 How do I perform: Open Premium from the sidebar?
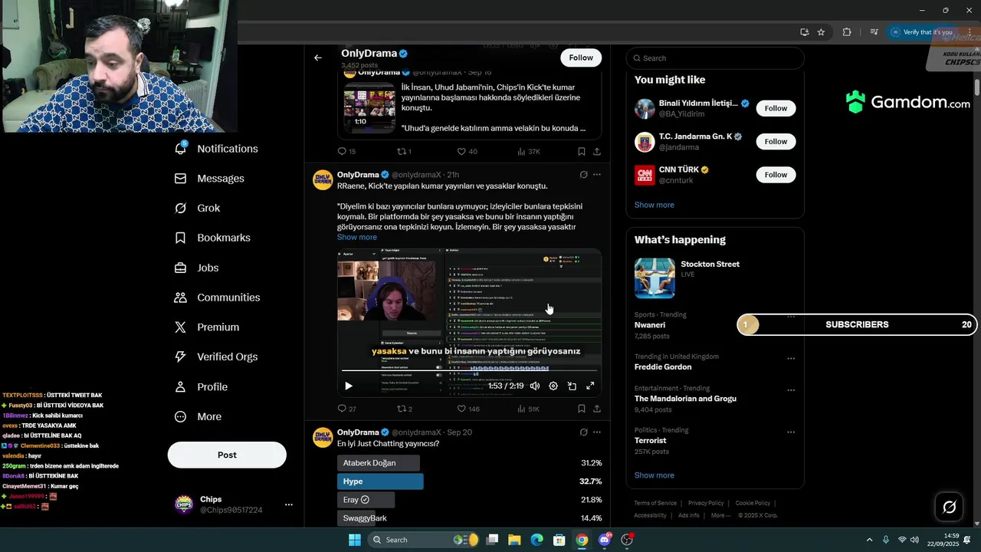click(x=207, y=327)
